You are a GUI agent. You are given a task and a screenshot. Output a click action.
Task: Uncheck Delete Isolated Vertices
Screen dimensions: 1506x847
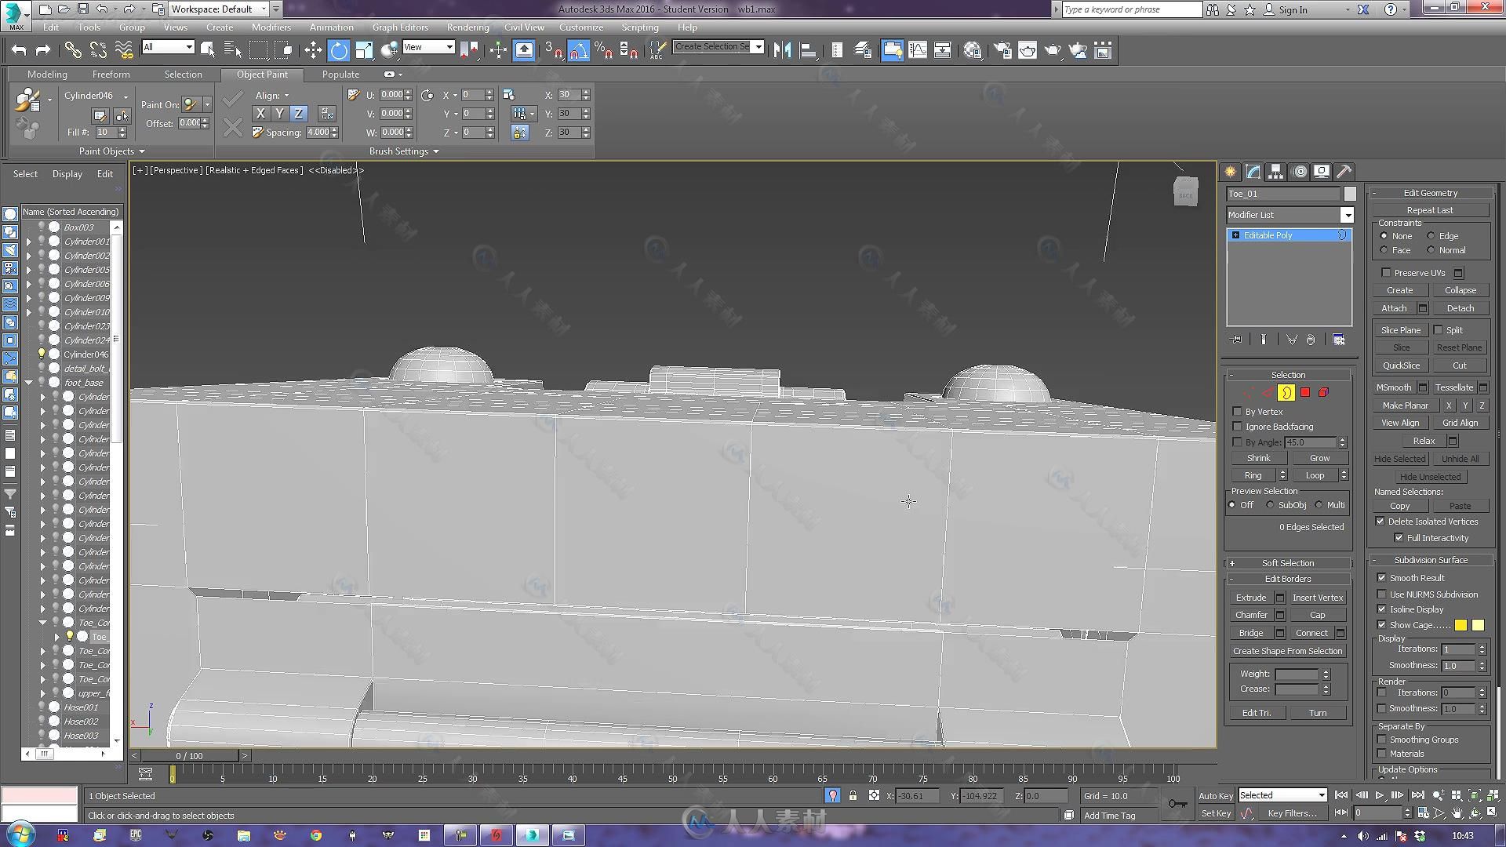tap(1380, 522)
